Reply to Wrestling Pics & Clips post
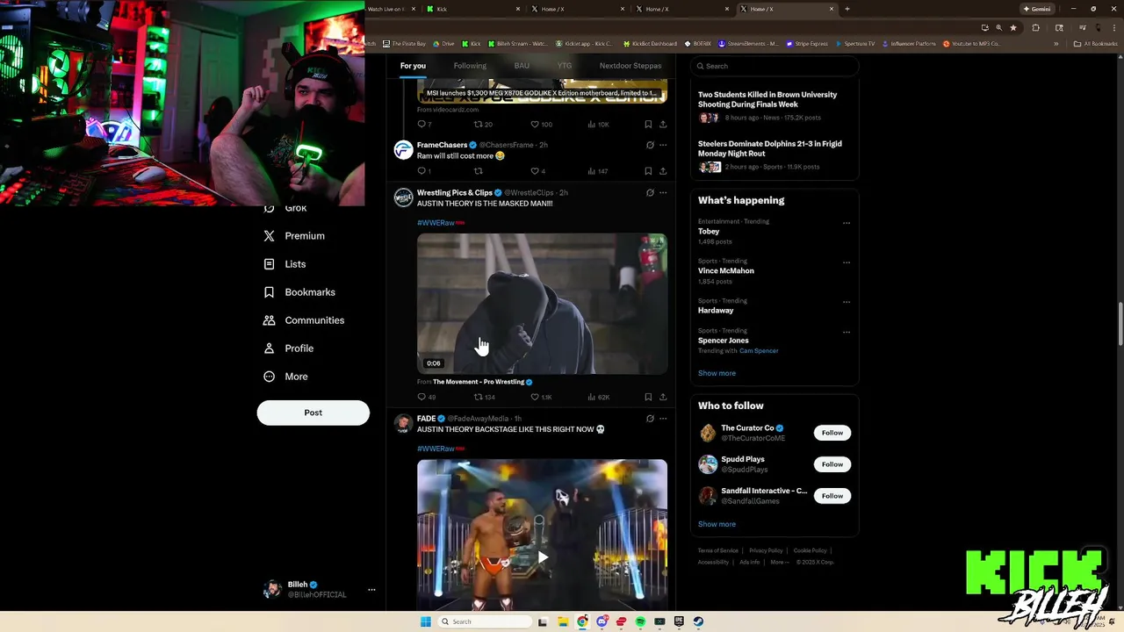 click(421, 397)
